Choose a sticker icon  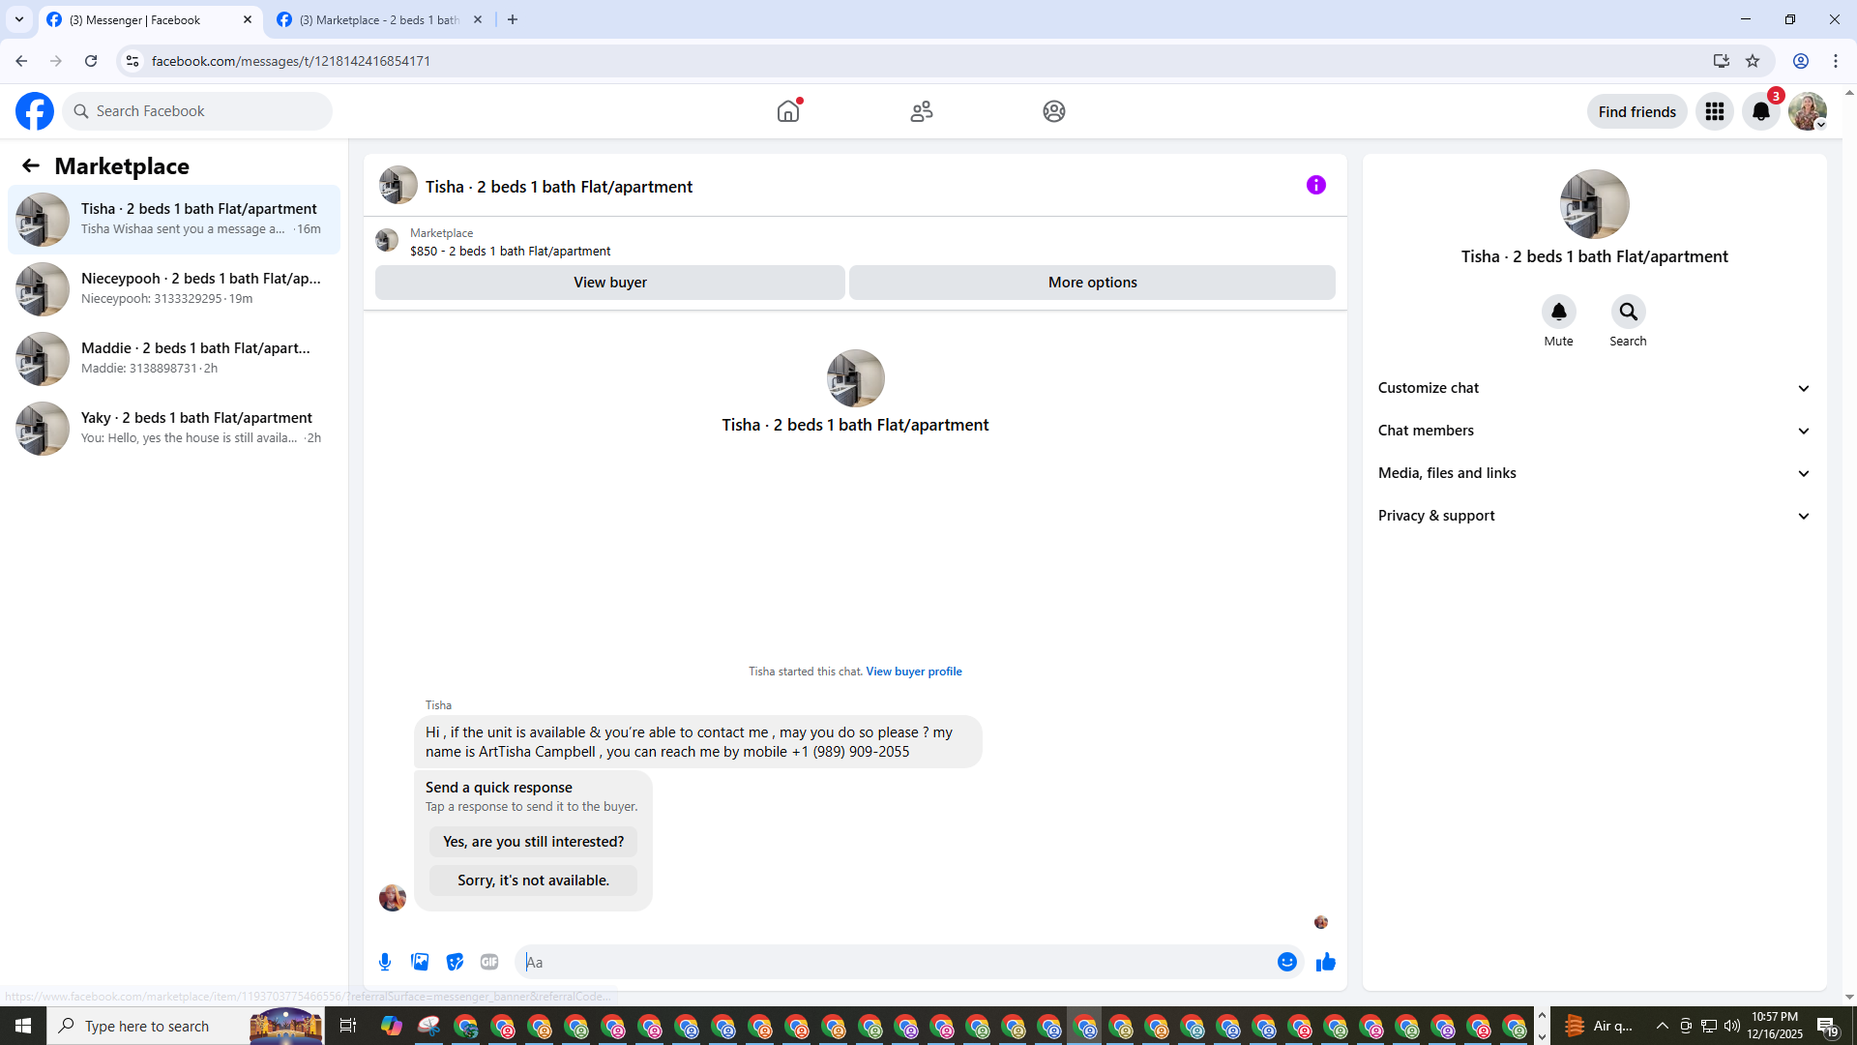(455, 962)
